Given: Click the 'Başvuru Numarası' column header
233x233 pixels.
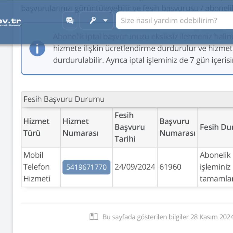Looking at the screenshot, I should pyautogui.click(x=177, y=127).
